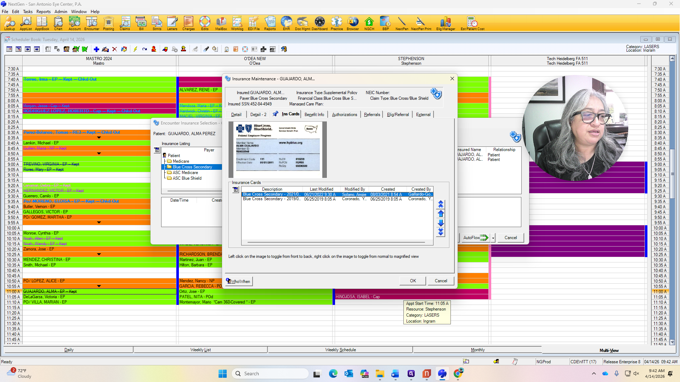Open the AppBook scheduler icon
Screen dimensions: 680x382
click(42, 23)
